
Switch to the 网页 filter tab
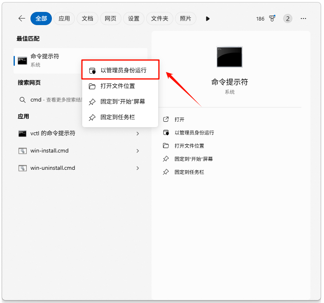(x=110, y=19)
